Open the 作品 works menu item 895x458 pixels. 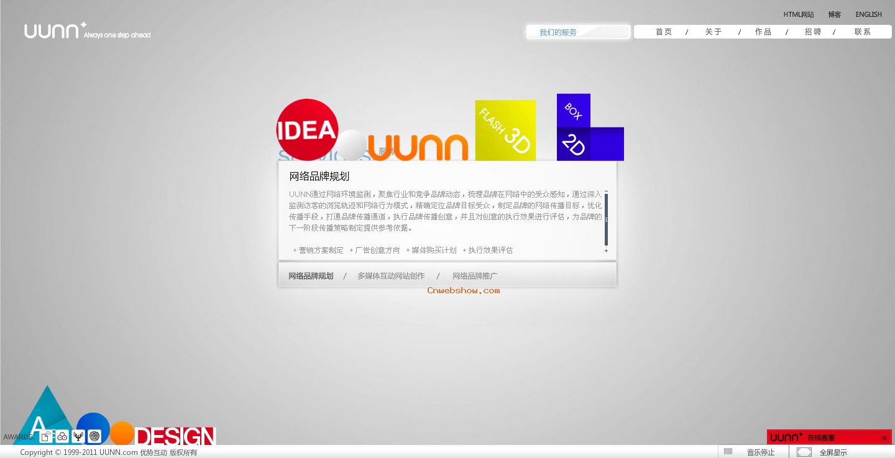[x=763, y=32]
